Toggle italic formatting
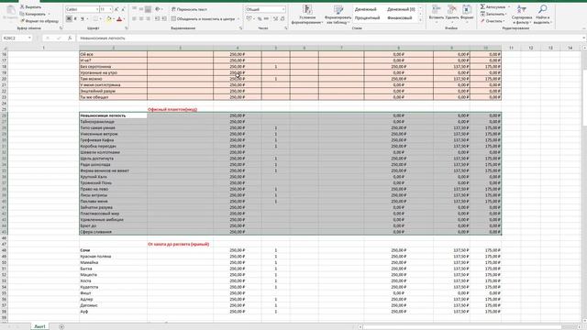The image size is (587, 330). pos(75,18)
